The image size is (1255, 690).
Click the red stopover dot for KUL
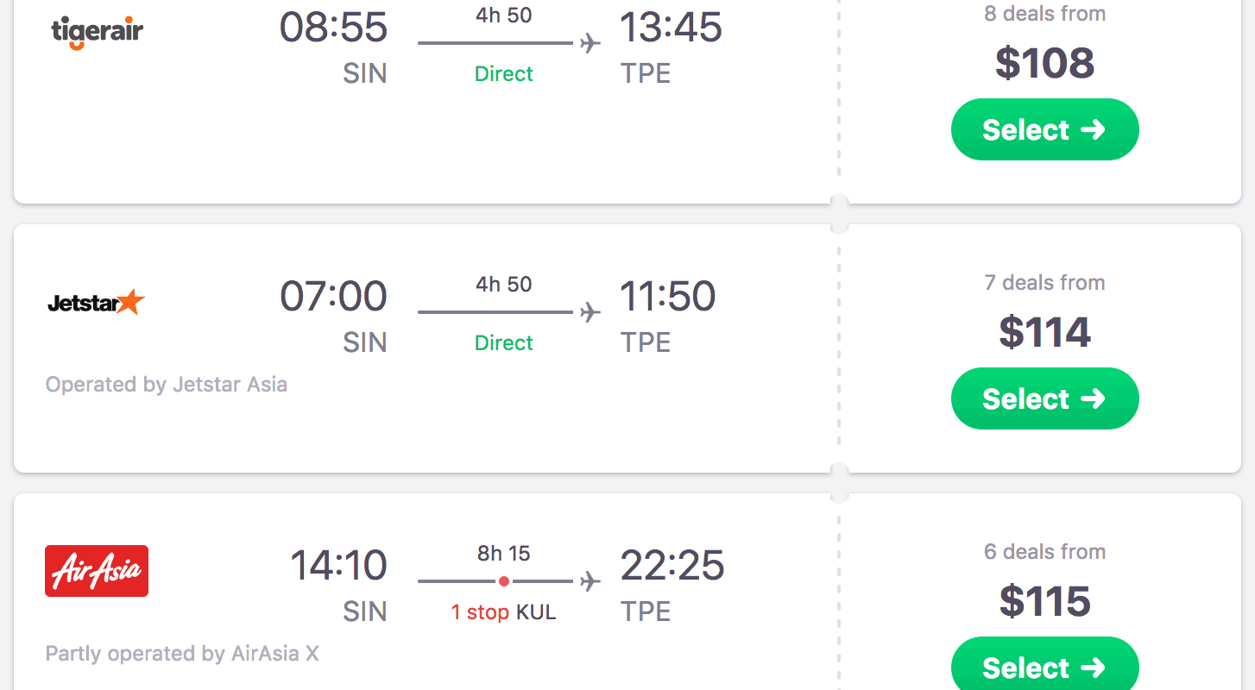click(x=504, y=581)
